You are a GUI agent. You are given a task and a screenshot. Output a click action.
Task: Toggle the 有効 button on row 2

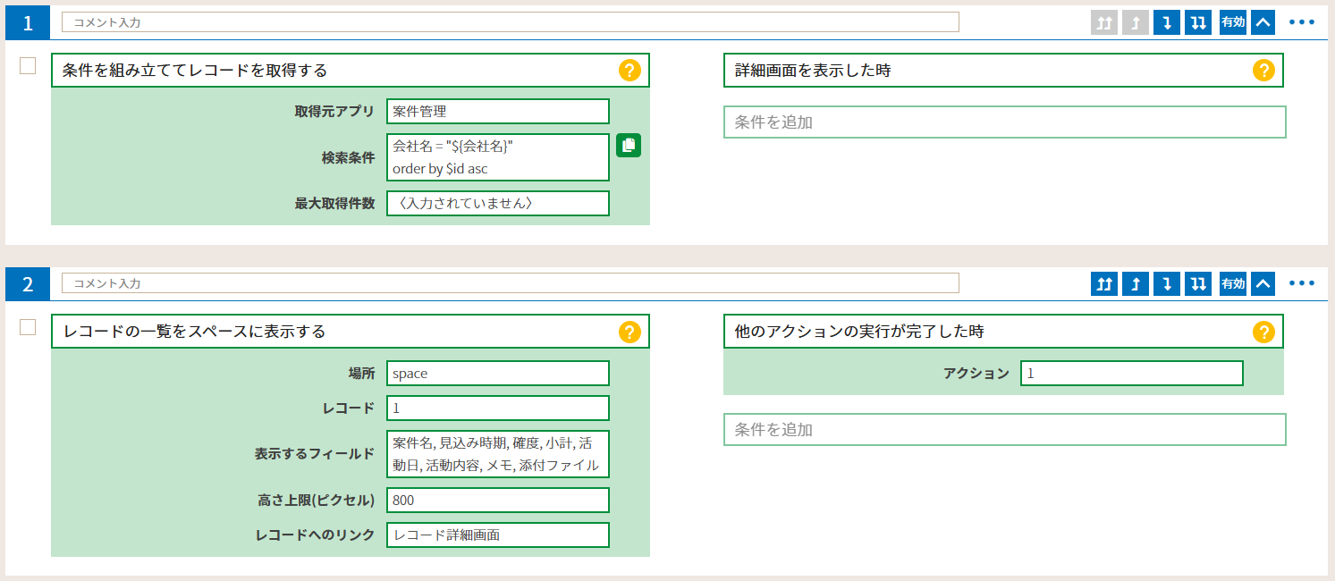1232,284
